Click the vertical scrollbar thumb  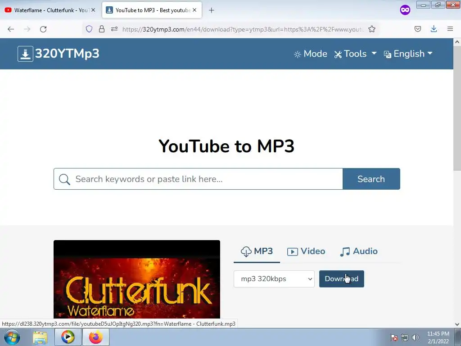coord(457,108)
